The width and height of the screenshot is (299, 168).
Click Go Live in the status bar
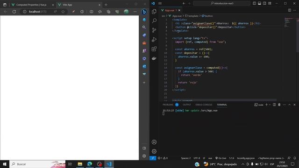(x=221, y=158)
